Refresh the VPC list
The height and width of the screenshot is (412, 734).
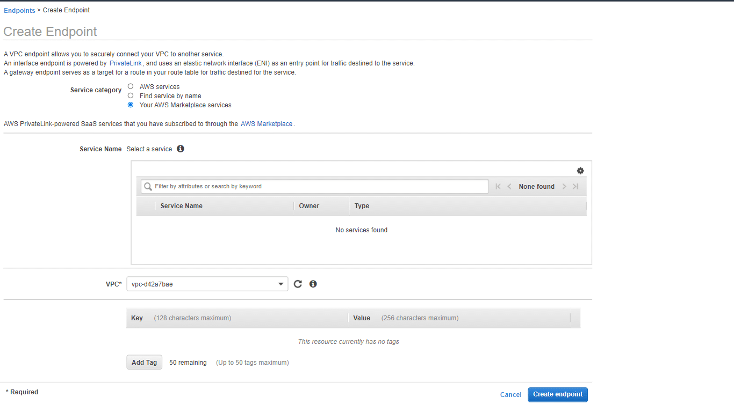point(298,284)
